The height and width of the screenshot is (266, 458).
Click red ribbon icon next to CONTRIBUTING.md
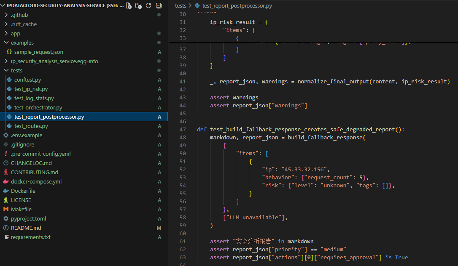(x=6, y=173)
